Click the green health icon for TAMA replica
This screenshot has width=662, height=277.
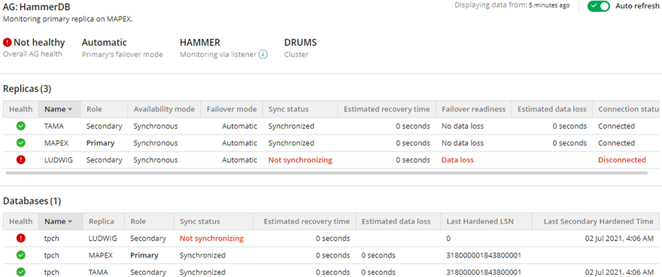tap(21, 126)
